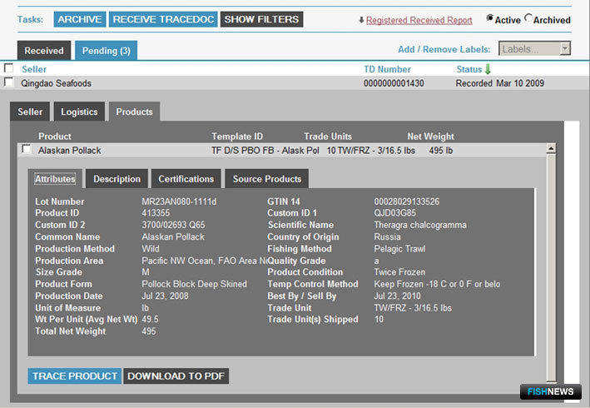Viewport: 590px width, 408px height.
Task: Switch to the Pending (3) tab
Action: coord(107,51)
